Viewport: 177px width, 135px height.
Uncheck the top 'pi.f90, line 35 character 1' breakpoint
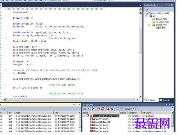[88, 116]
